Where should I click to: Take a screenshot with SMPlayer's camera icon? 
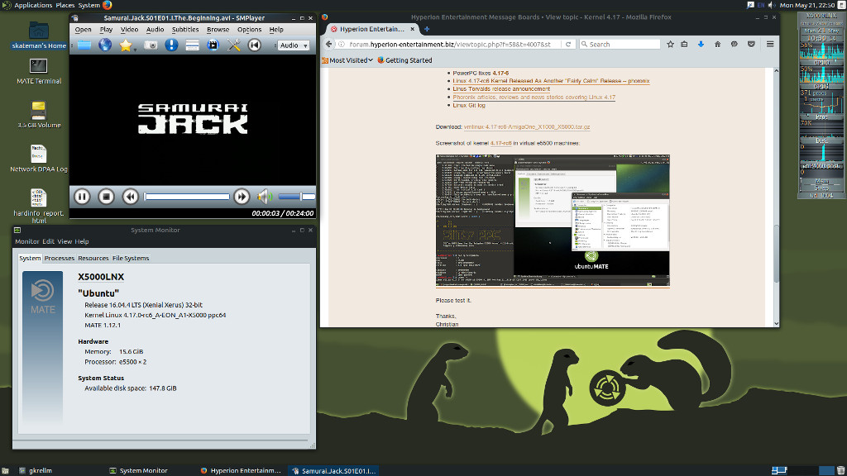coord(151,45)
